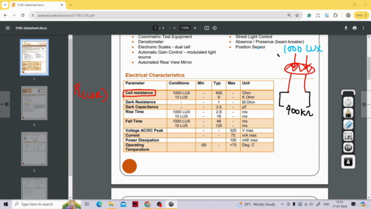Edit the page number field
This screenshot has height=209, width=371.
[155, 28]
